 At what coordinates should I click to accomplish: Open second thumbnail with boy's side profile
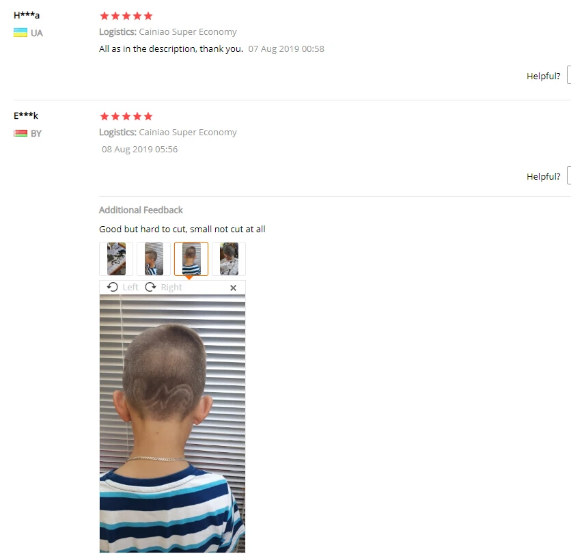(154, 259)
